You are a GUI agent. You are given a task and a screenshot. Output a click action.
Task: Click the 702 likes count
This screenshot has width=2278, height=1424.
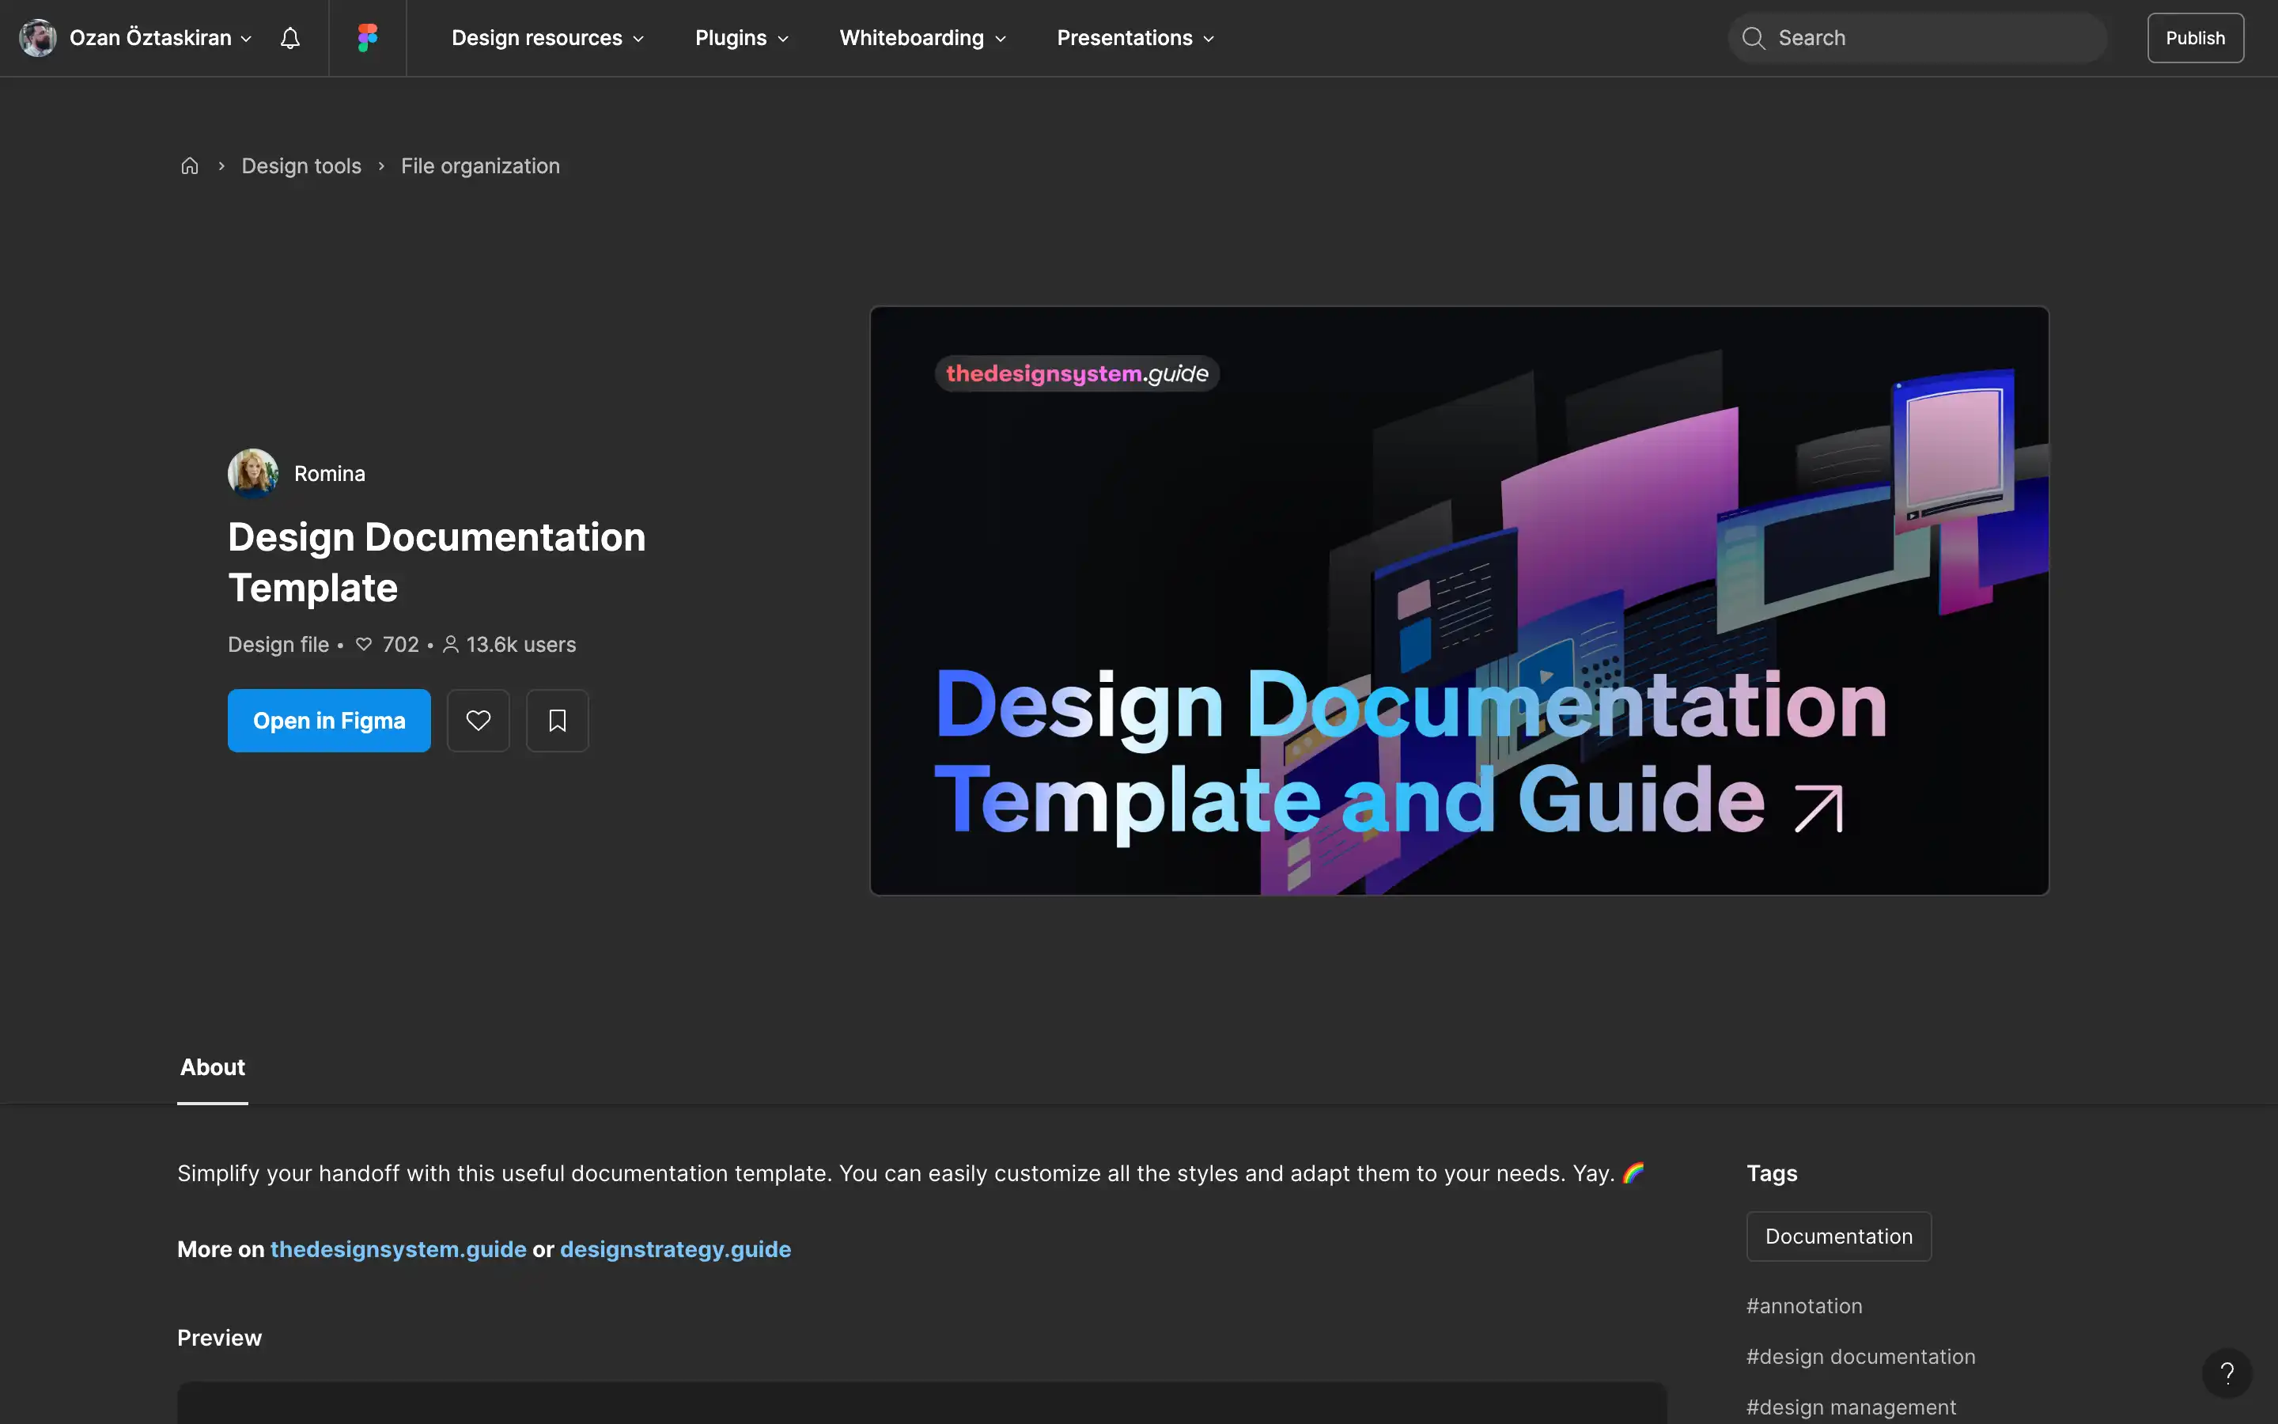click(x=388, y=644)
